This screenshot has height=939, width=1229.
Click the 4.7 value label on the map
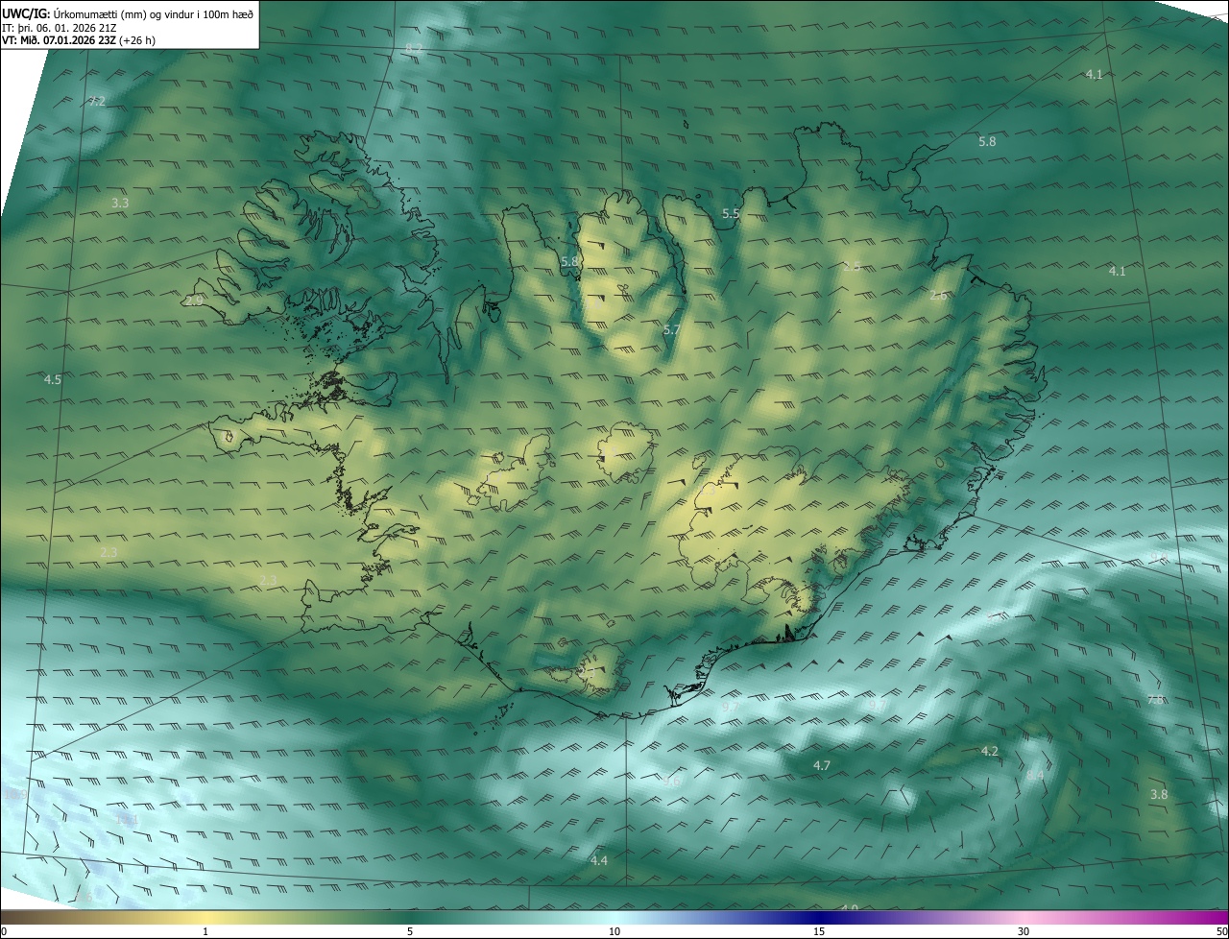click(x=822, y=765)
